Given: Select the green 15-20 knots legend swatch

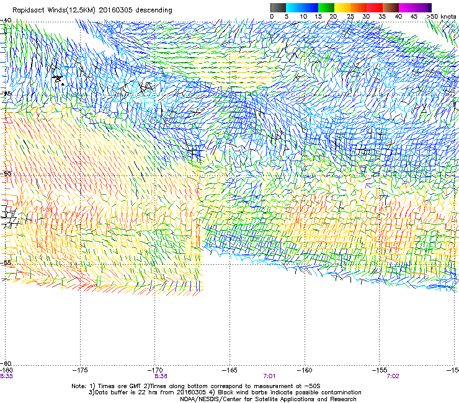Looking at the screenshot, I should click(326, 7).
